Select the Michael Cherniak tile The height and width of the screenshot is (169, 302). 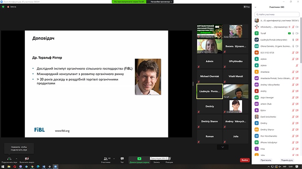pyautogui.click(x=210, y=76)
